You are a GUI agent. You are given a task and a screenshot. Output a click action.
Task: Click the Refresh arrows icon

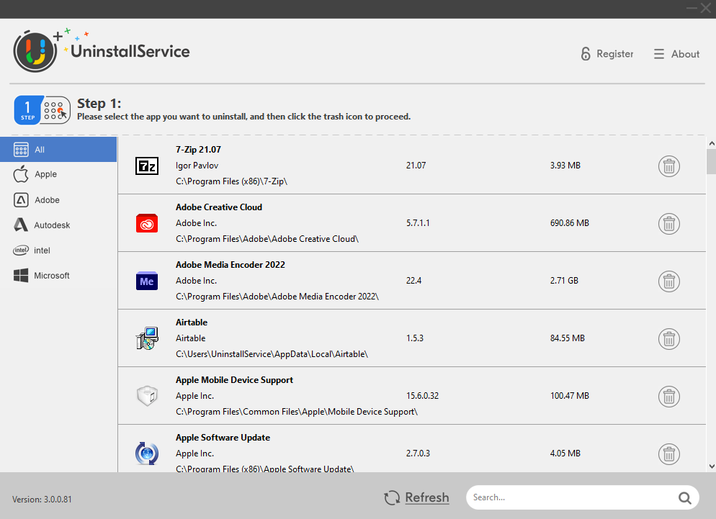[x=392, y=497]
